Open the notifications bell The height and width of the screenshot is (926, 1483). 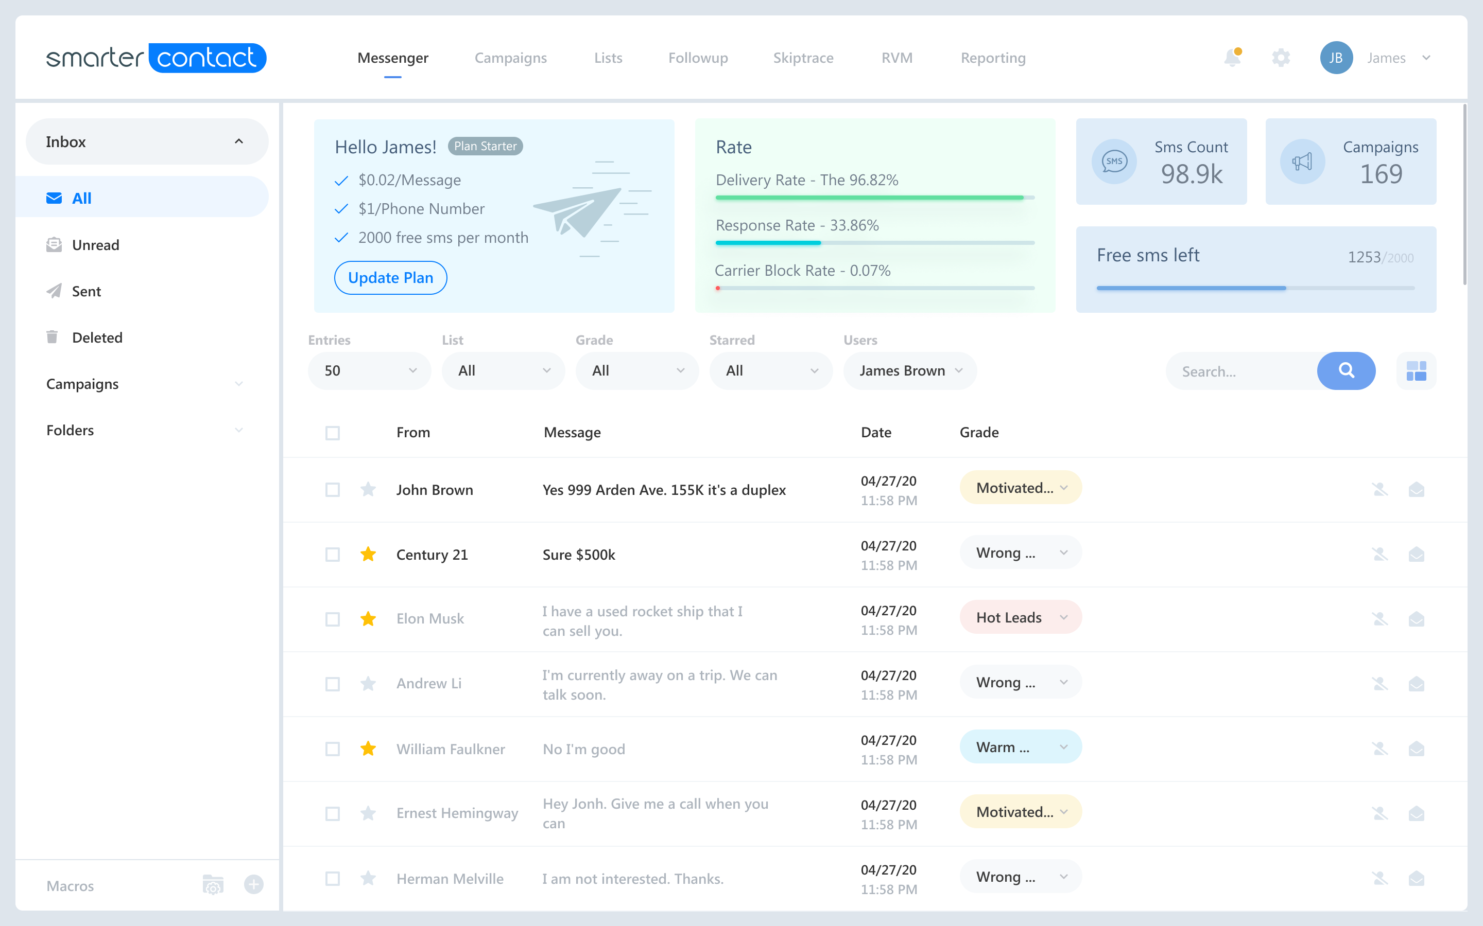point(1232,58)
